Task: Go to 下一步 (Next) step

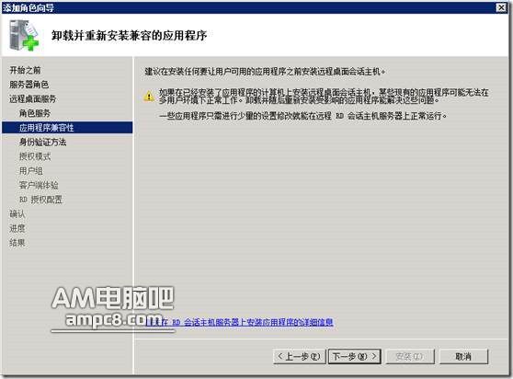Action: [x=355, y=356]
